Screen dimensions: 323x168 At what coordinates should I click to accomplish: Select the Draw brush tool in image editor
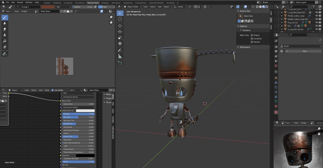(x=5, y=18)
